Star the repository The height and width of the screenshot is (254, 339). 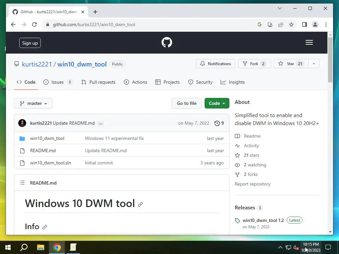point(291,64)
